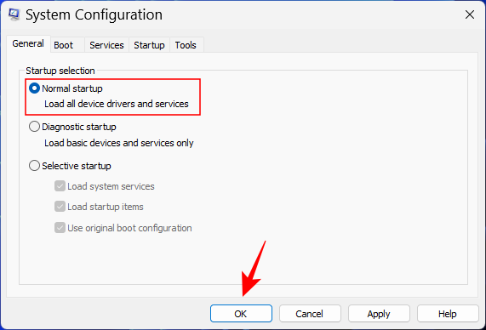Toggle the Load system services checkbox
The image size is (486, 330).
tap(60, 186)
